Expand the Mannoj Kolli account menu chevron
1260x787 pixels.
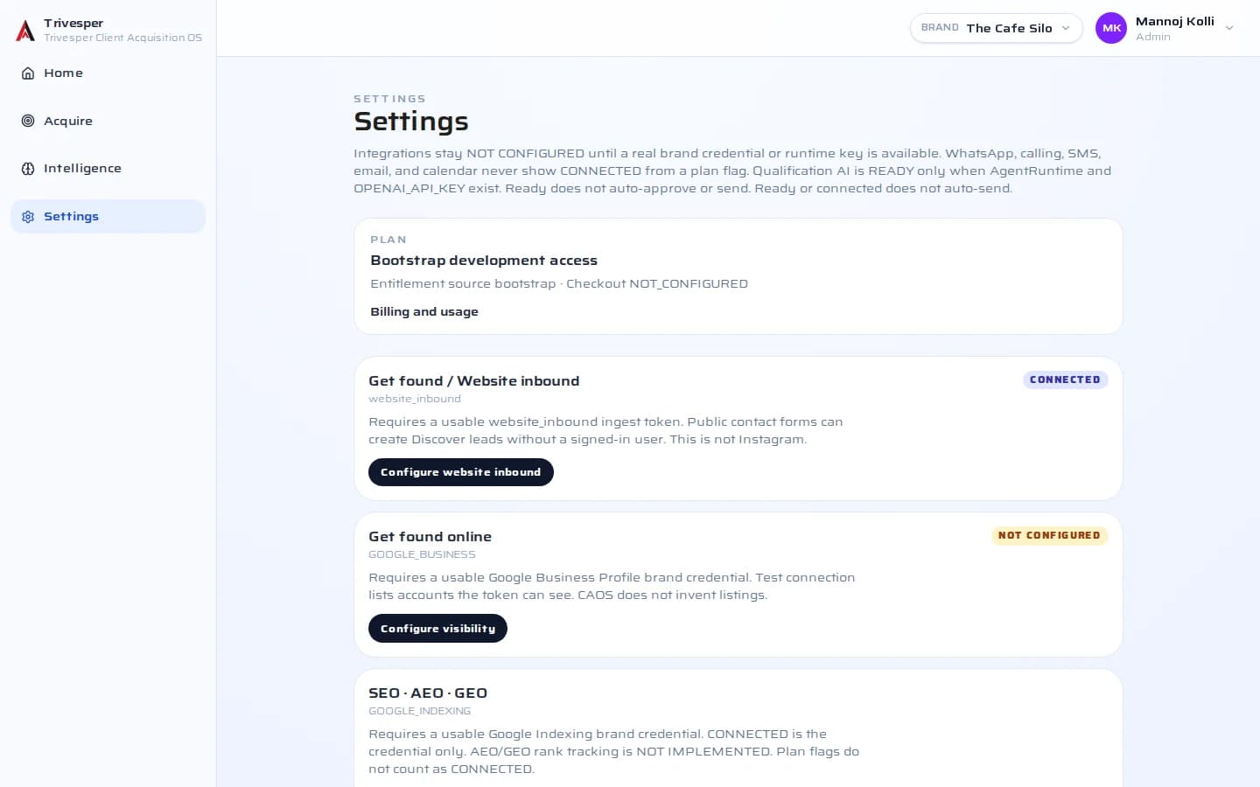pos(1229,28)
